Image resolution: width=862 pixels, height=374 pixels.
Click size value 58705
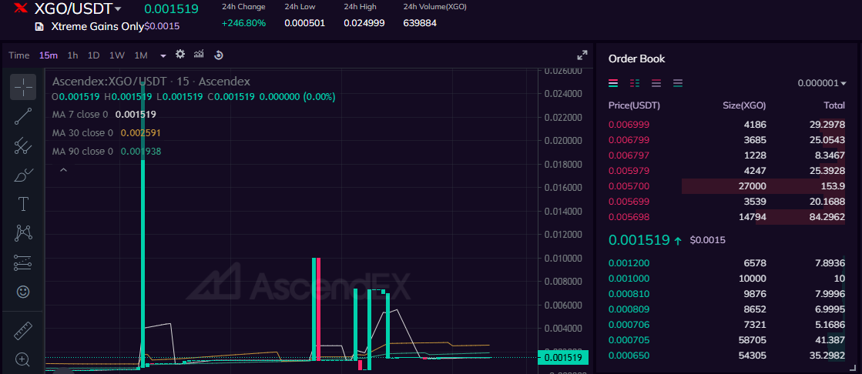753,340
